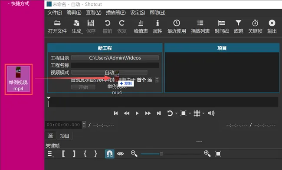Expand the player zoom dropdown arrow
The height and width of the screenshot is (170, 282).
(190, 113)
